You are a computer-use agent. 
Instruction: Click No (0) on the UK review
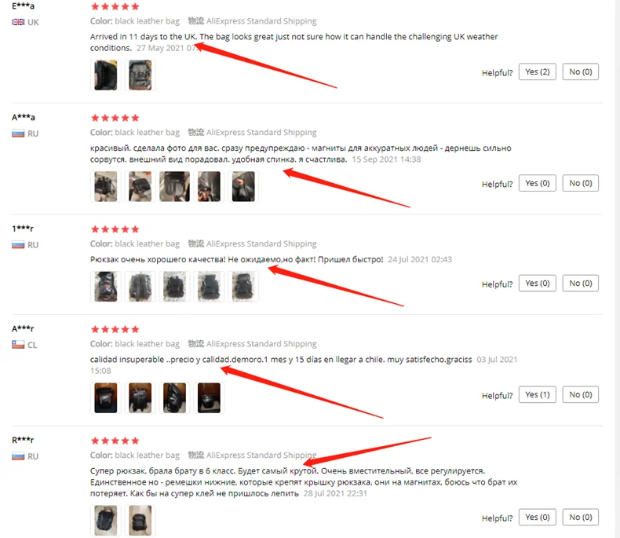coord(581,71)
